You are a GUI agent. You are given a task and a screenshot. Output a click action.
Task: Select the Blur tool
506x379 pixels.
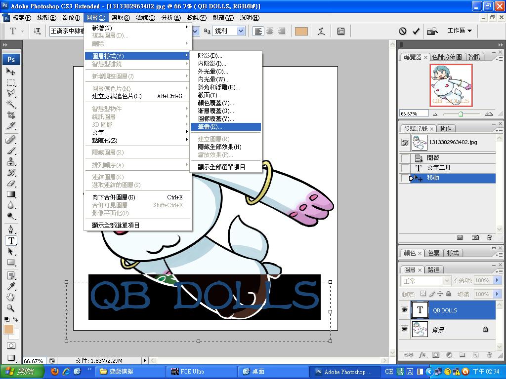click(11, 205)
